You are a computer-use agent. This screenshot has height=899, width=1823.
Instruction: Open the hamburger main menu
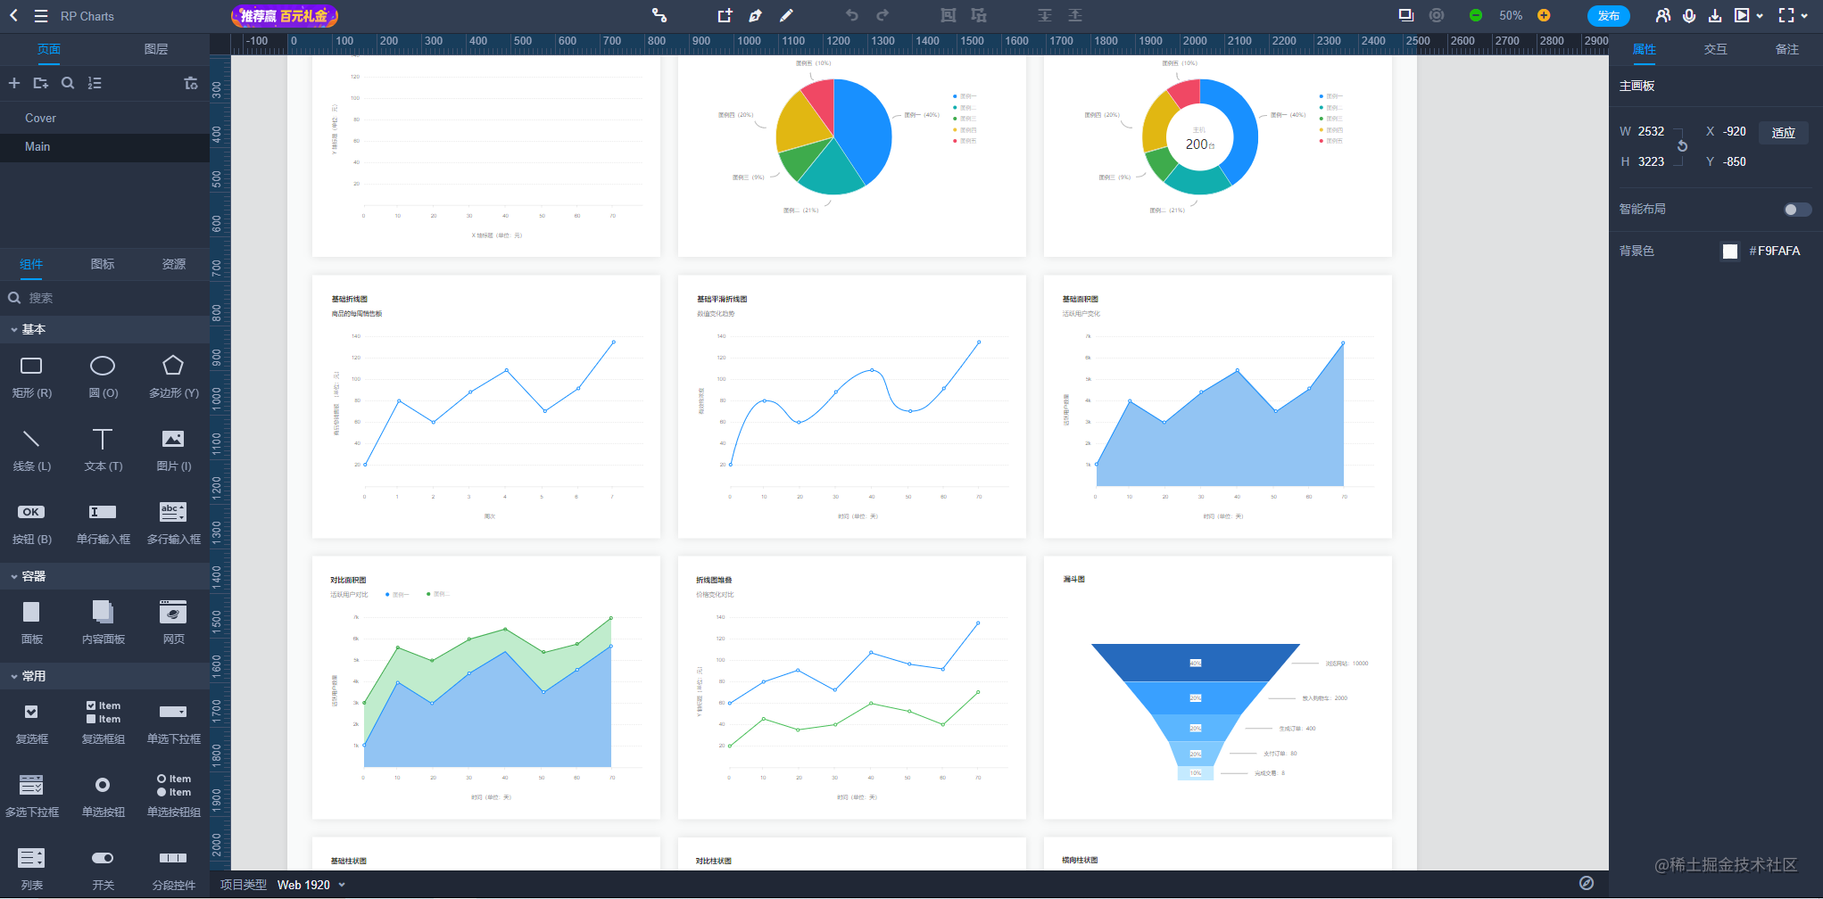tap(41, 16)
